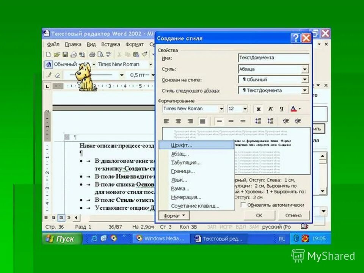Open Print Preview from the Word toolbar

(x=100, y=54)
